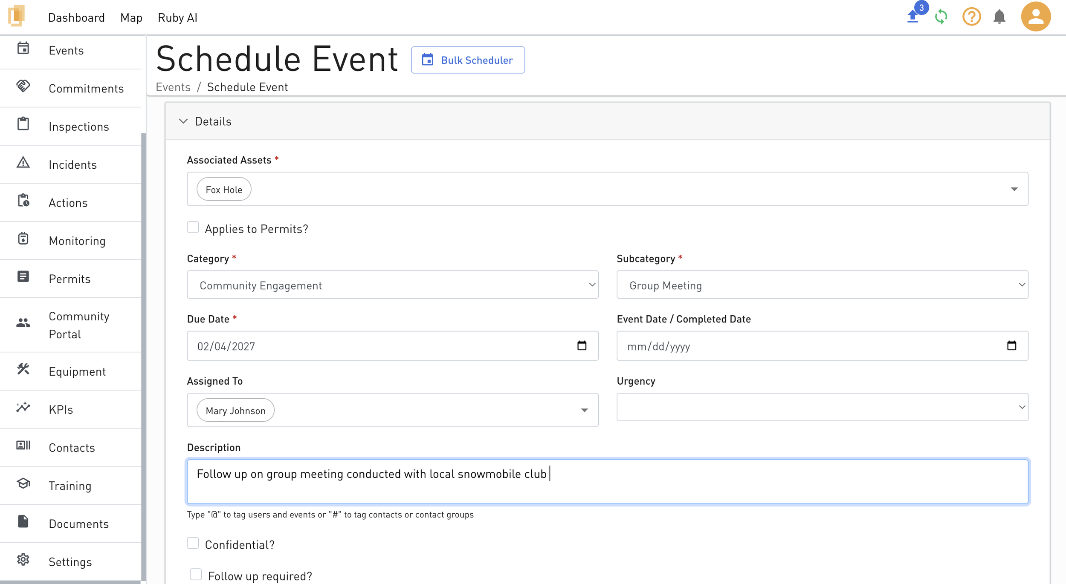Click the Event Date calendar picker icon
The height and width of the screenshot is (584, 1066).
[1011, 345]
